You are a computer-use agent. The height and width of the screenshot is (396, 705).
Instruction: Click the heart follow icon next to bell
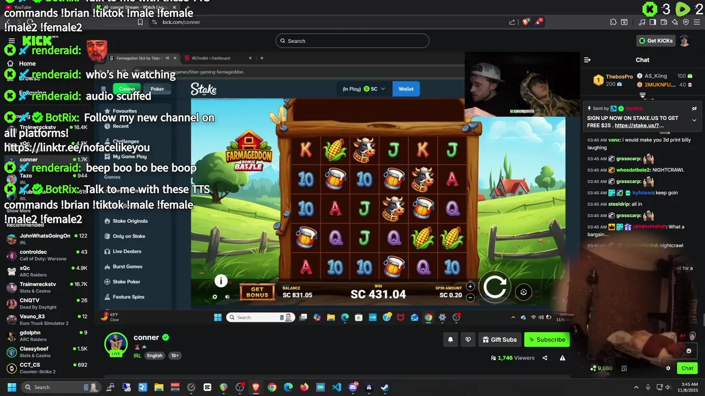468,340
